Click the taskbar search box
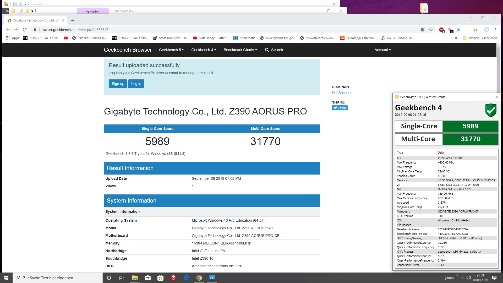 57,278
